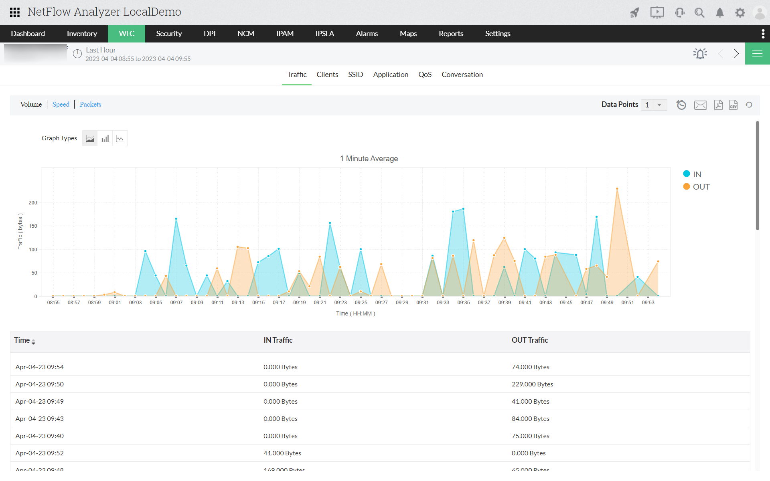Open the Speed traffic view
The image size is (770, 481).
pyautogui.click(x=61, y=104)
